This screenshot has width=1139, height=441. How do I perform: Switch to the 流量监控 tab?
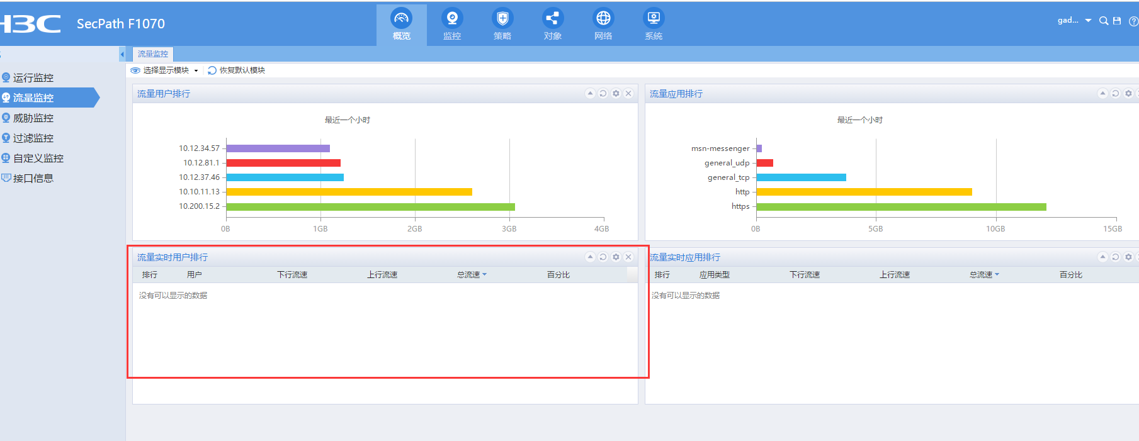pos(153,54)
